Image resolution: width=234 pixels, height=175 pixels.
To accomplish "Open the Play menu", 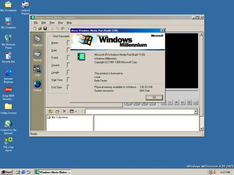I will [60, 23].
